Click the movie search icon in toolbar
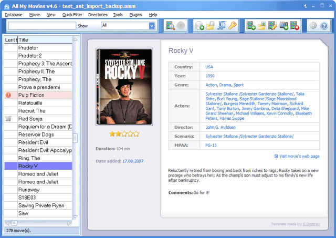The image size is (336, 238). (170, 25)
